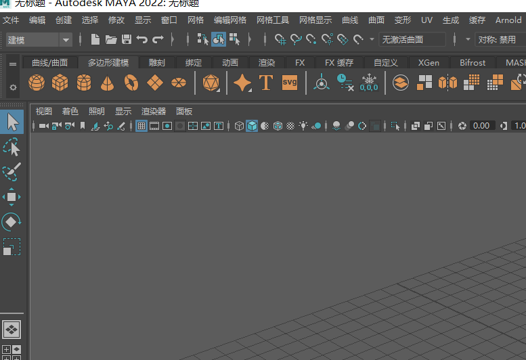Select the Rotate tool in the toolbox
The image size is (526, 360).
coord(12,222)
